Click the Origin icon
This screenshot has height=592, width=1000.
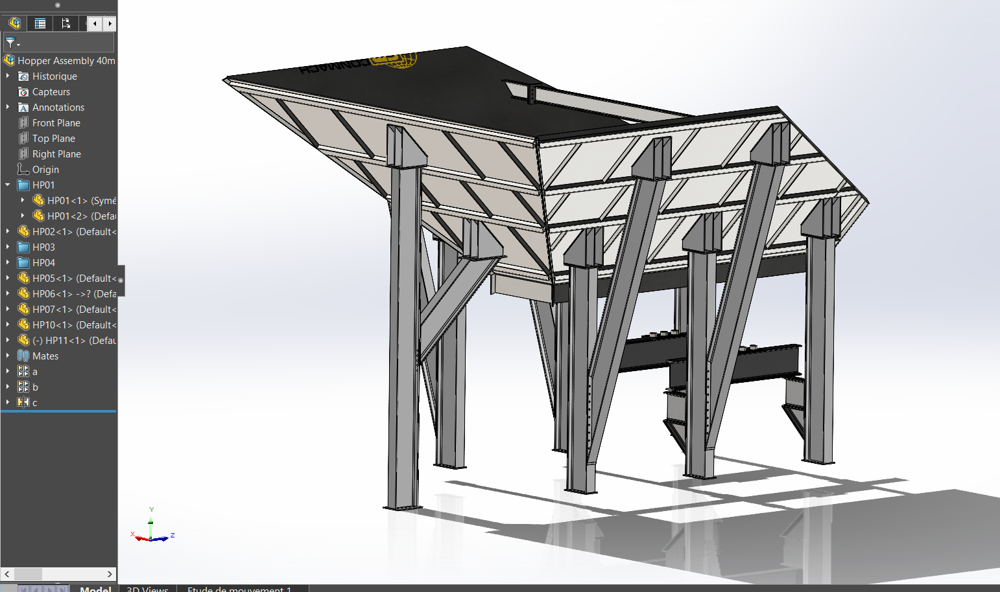pos(23,169)
